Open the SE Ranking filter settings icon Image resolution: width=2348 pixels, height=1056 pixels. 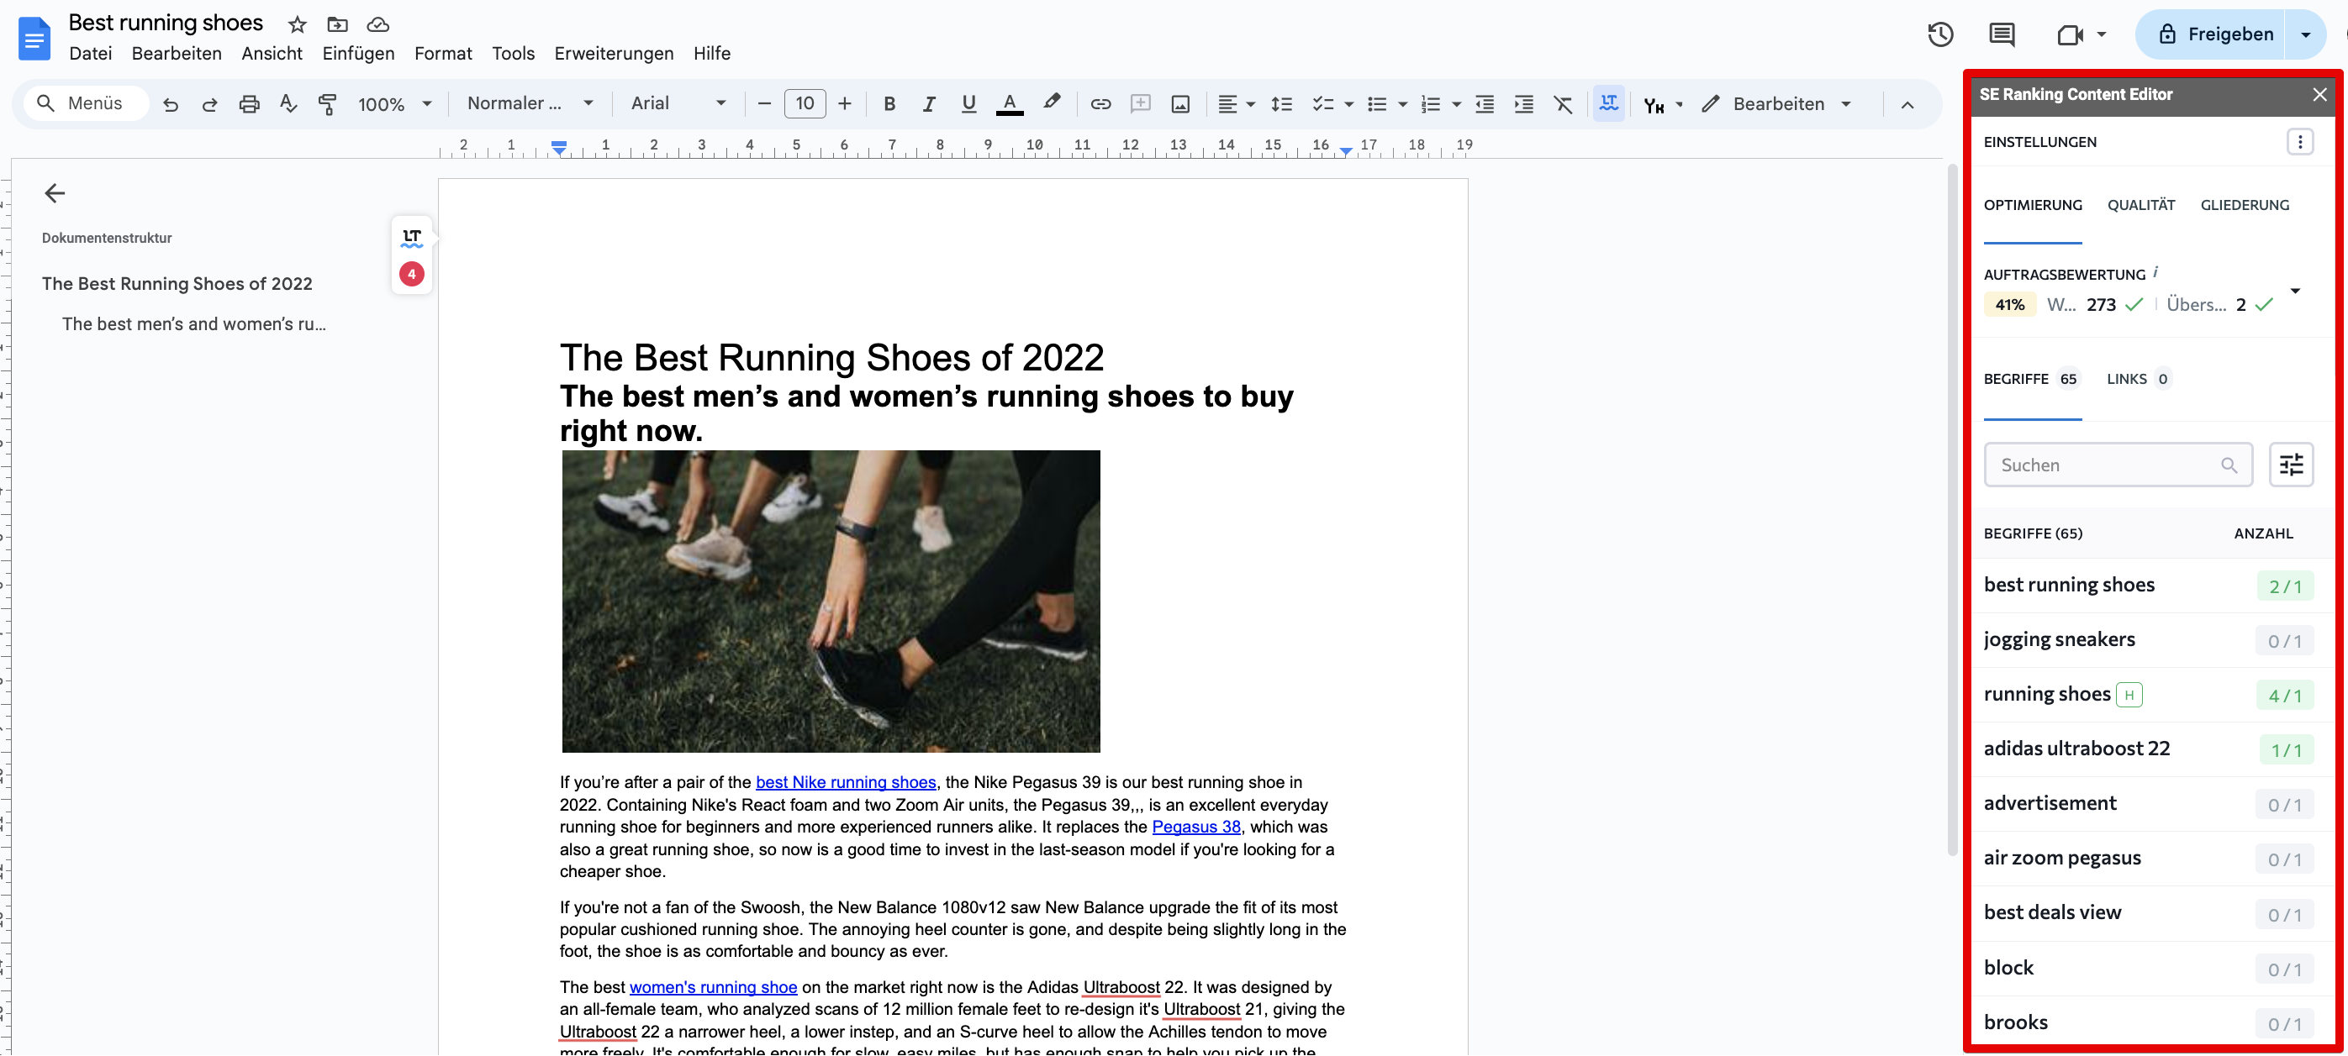(2293, 465)
